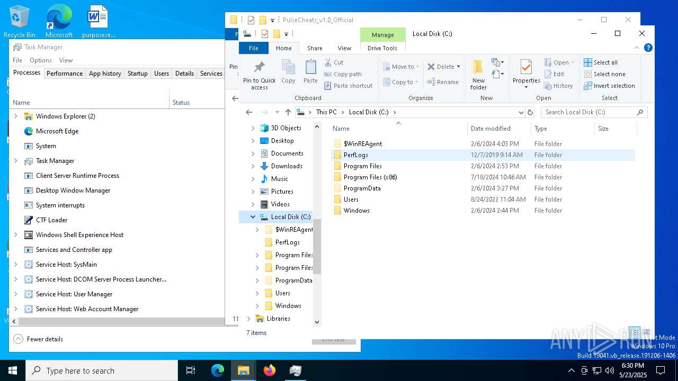Open Firefox from the taskbar

point(270,370)
